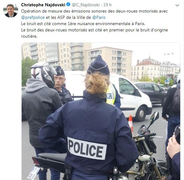Open the @prefpolice mention link
184x180 pixels.
33,18
